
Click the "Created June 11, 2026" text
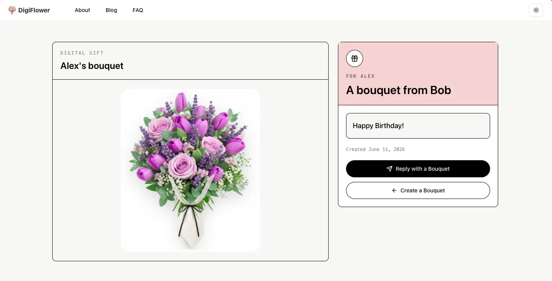pyautogui.click(x=375, y=149)
